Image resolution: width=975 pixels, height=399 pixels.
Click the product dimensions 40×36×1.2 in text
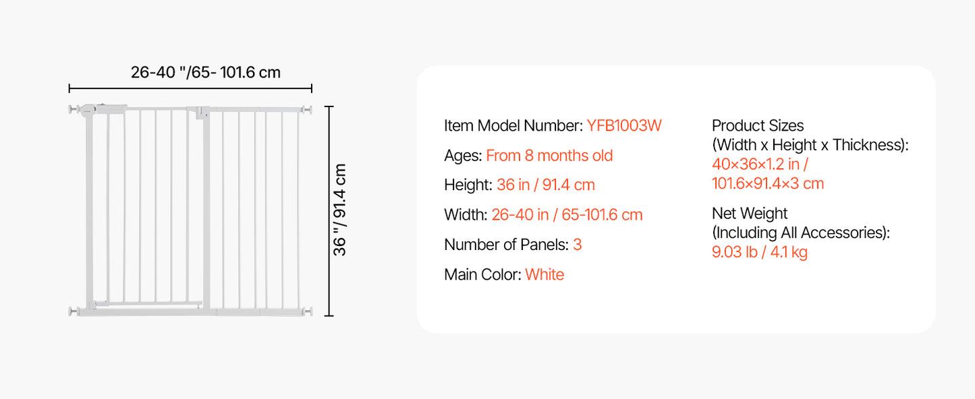(x=760, y=164)
